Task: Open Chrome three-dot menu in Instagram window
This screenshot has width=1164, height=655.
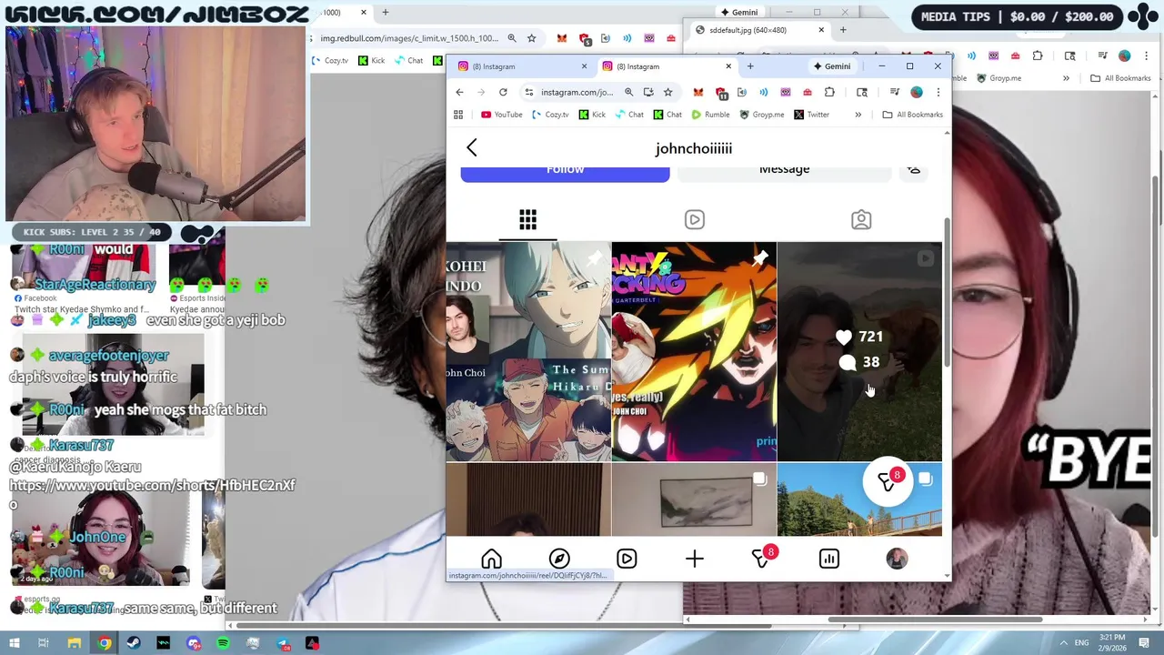Action: [x=938, y=92]
